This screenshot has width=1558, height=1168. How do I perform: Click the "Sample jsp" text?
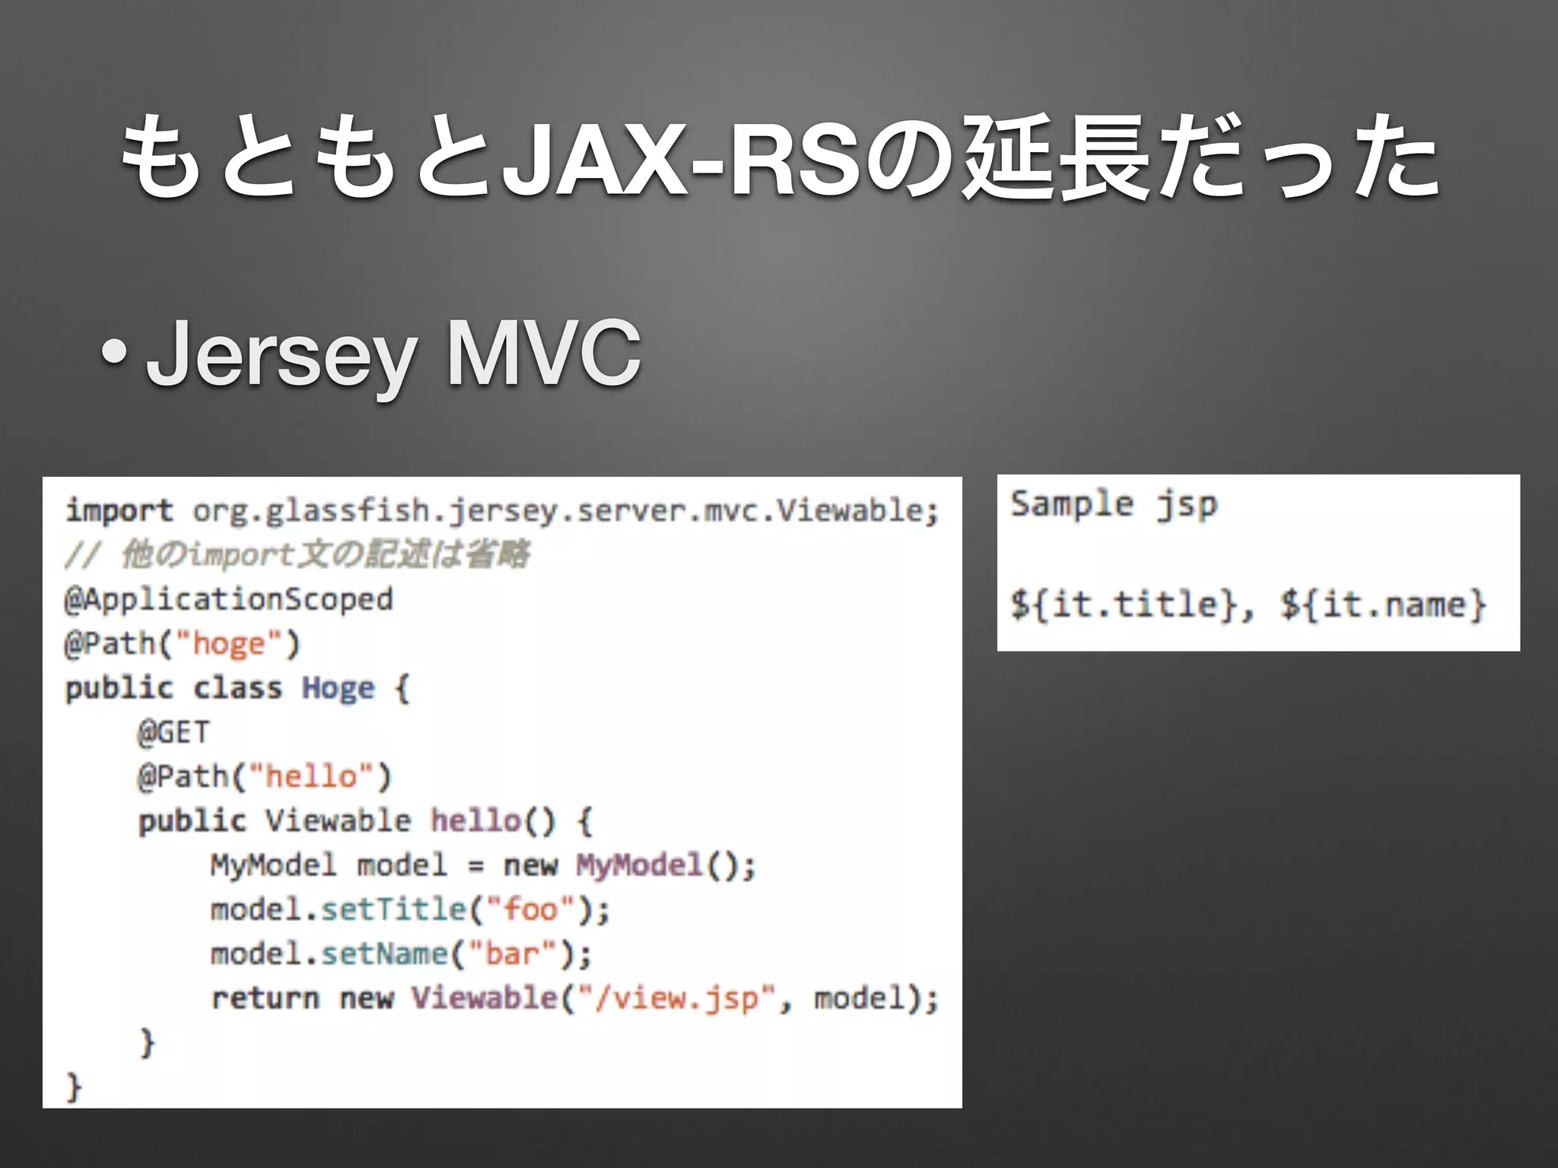point(1114,506)
